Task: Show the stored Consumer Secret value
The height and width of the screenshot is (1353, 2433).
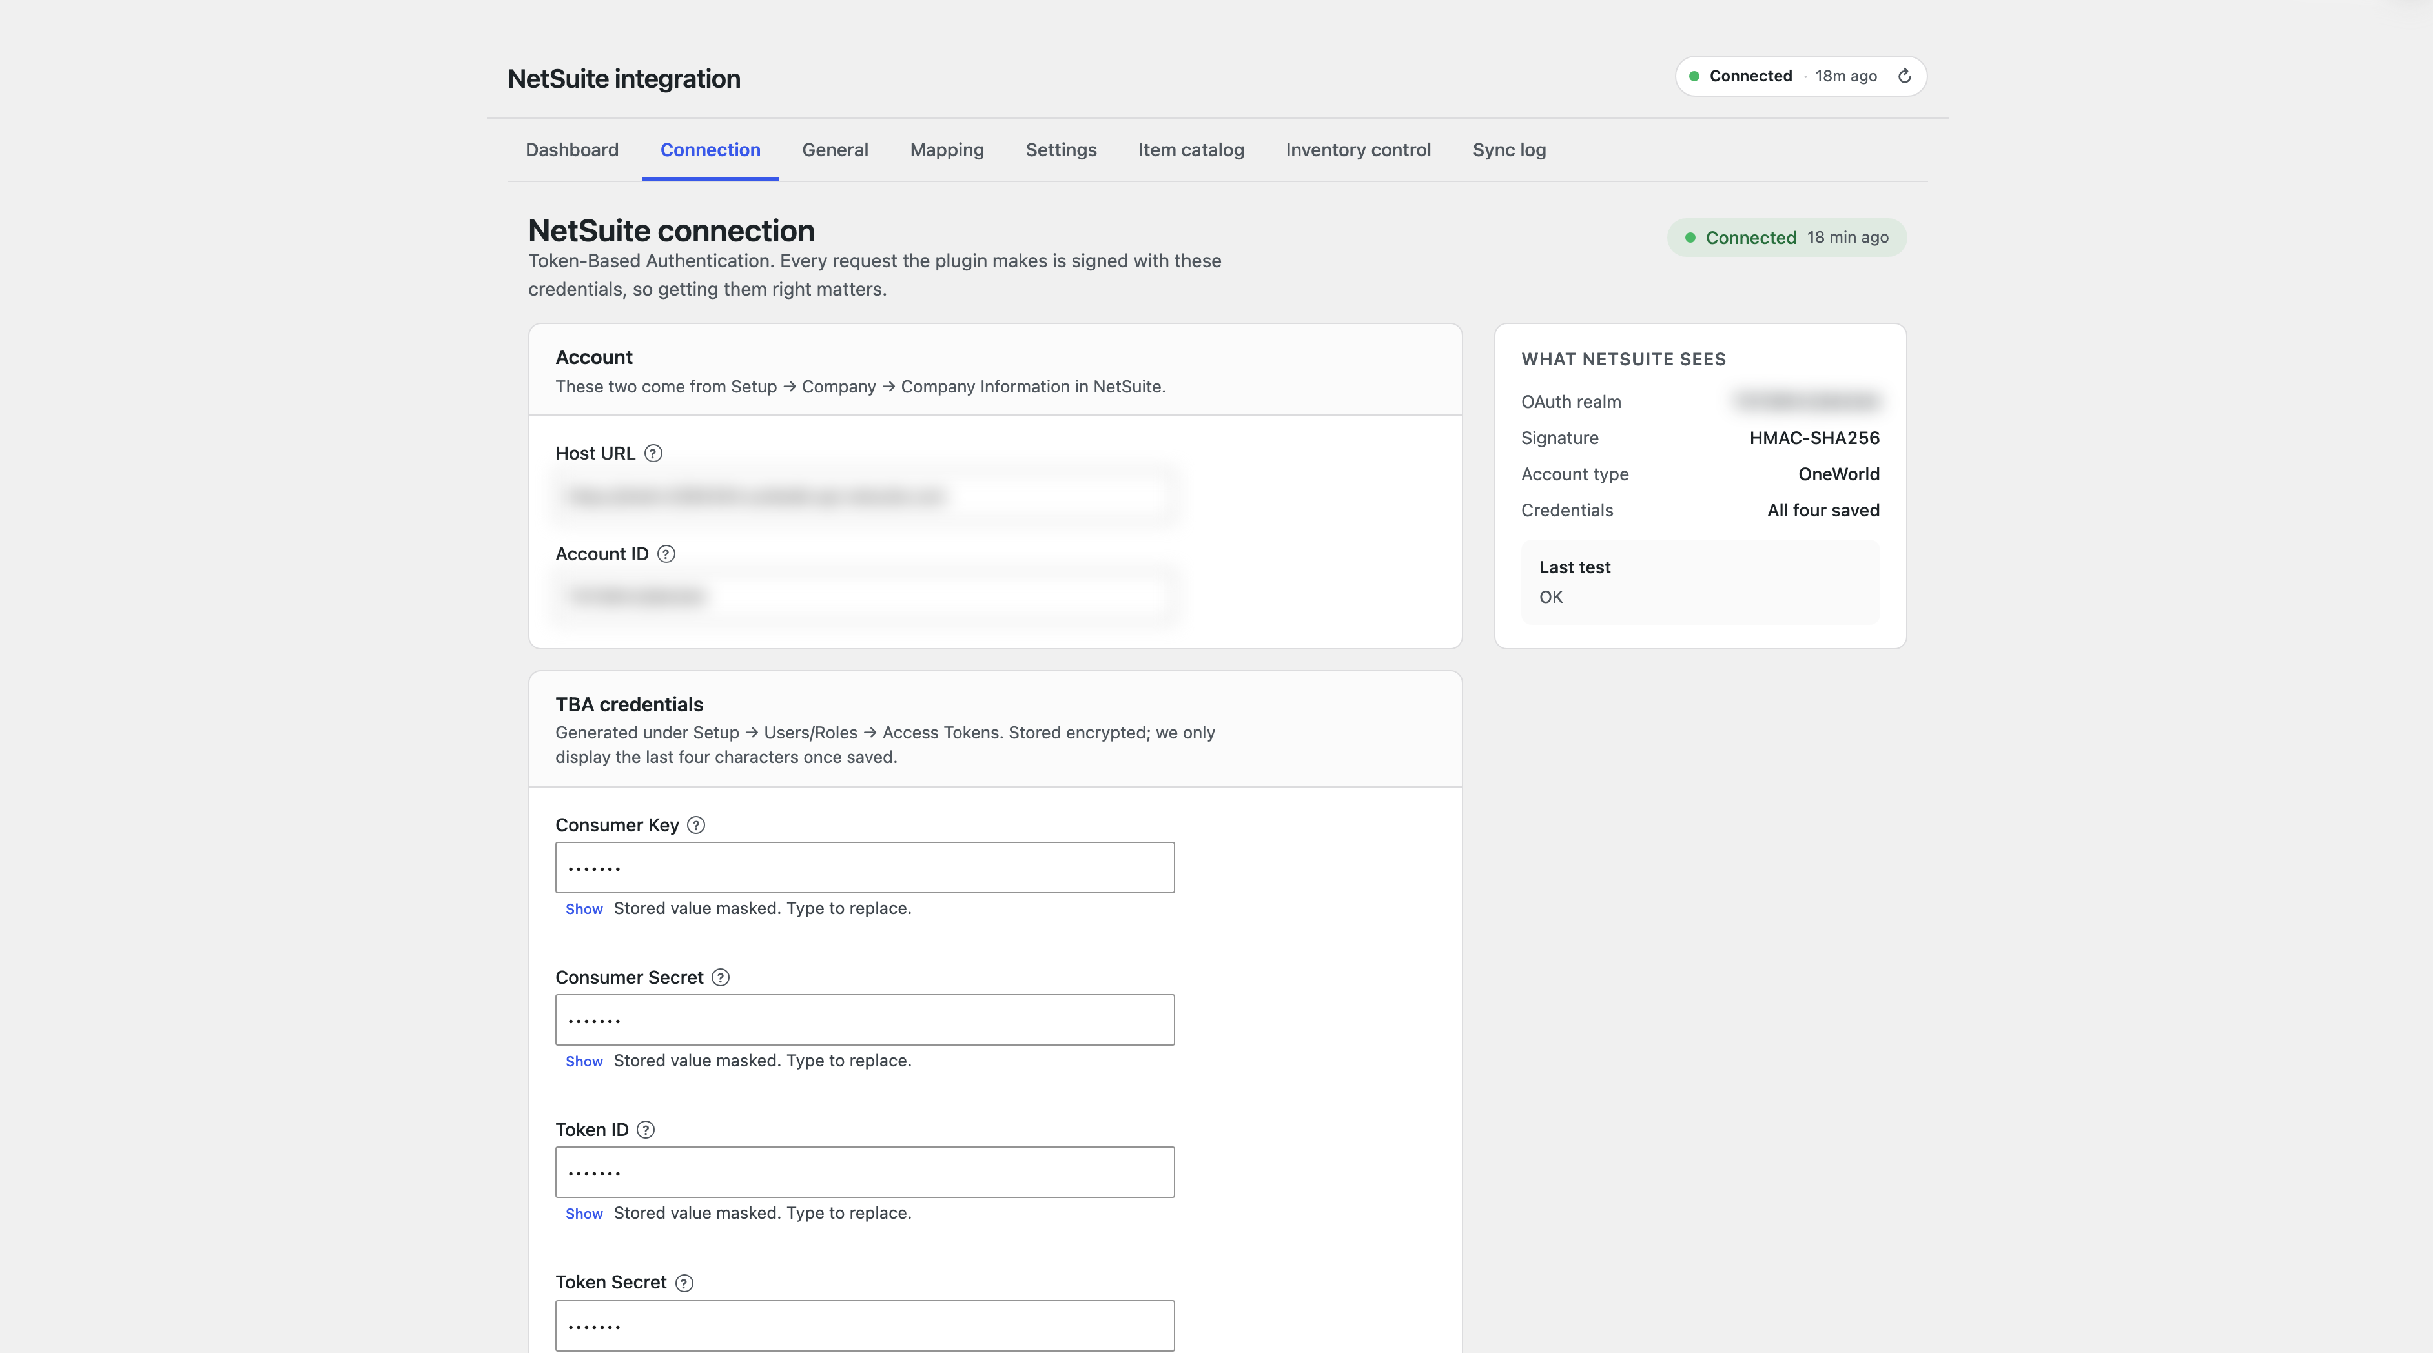Action: coord(584,1061)
